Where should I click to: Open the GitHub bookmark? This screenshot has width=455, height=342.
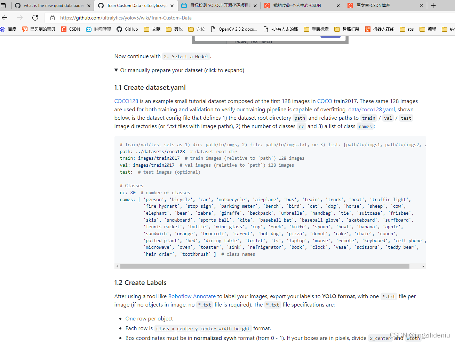click(x=127, y=29)
